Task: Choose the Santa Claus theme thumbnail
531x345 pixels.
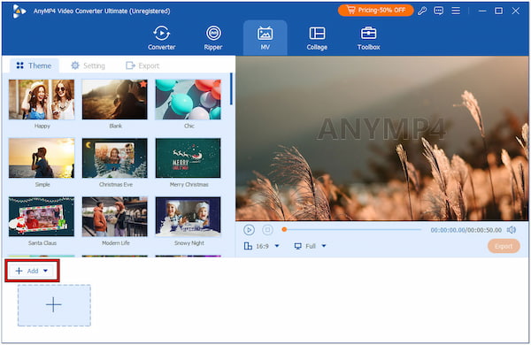Action: pos(42,217)
